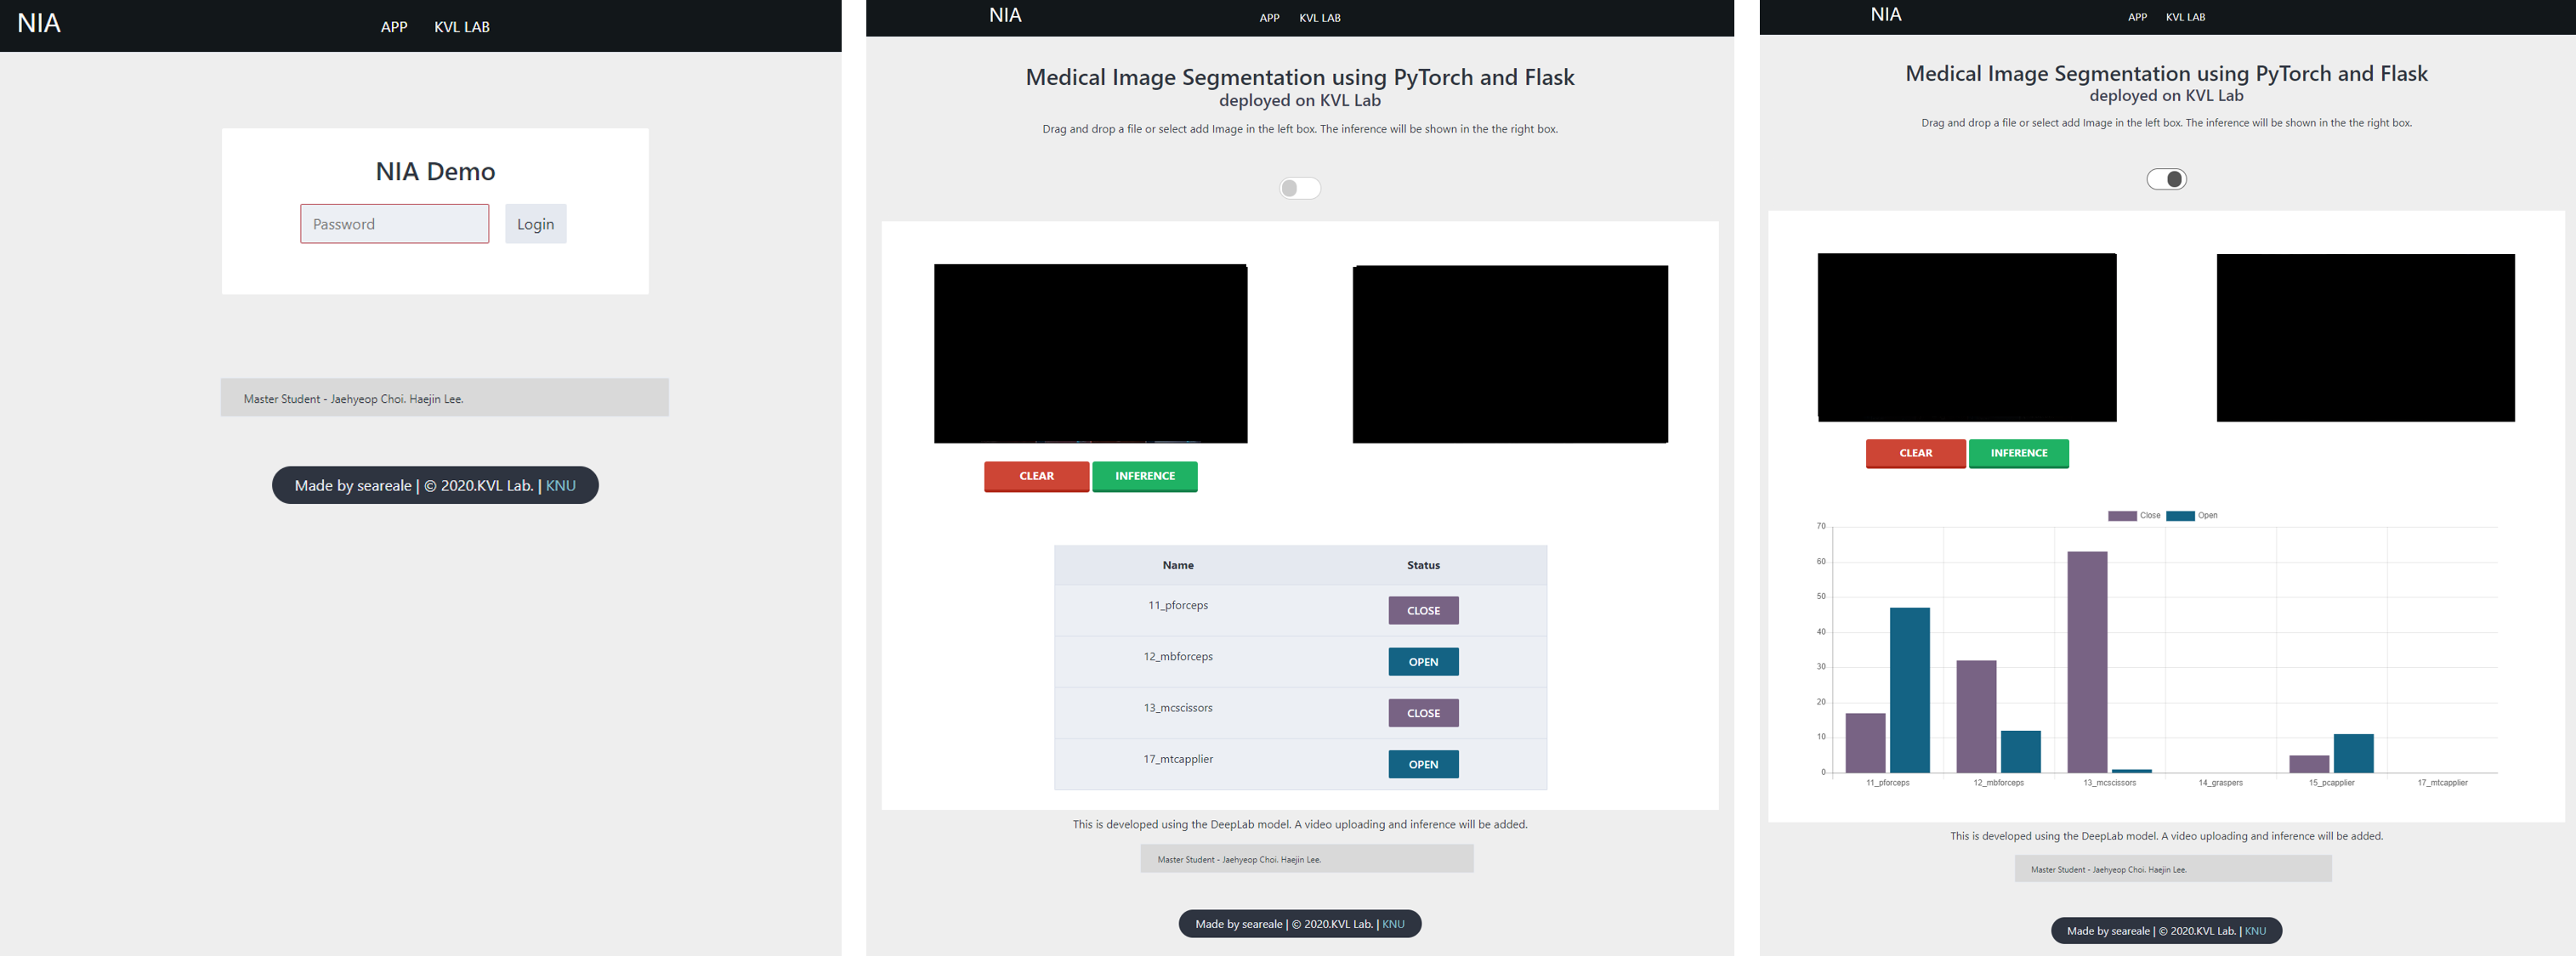Disable the enabled toggle on the right page
Viewport: 2576px width, 956px height.
(2166, 179)
